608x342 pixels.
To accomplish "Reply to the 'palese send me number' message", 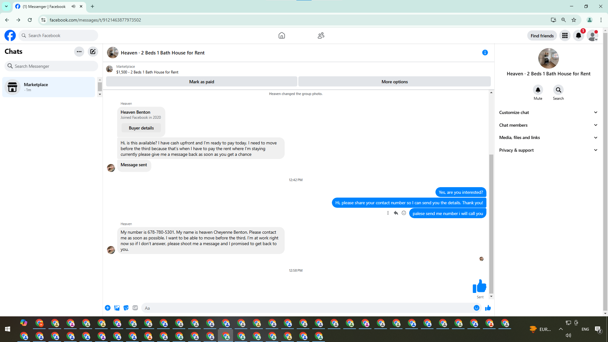I will tap(396, 213).
